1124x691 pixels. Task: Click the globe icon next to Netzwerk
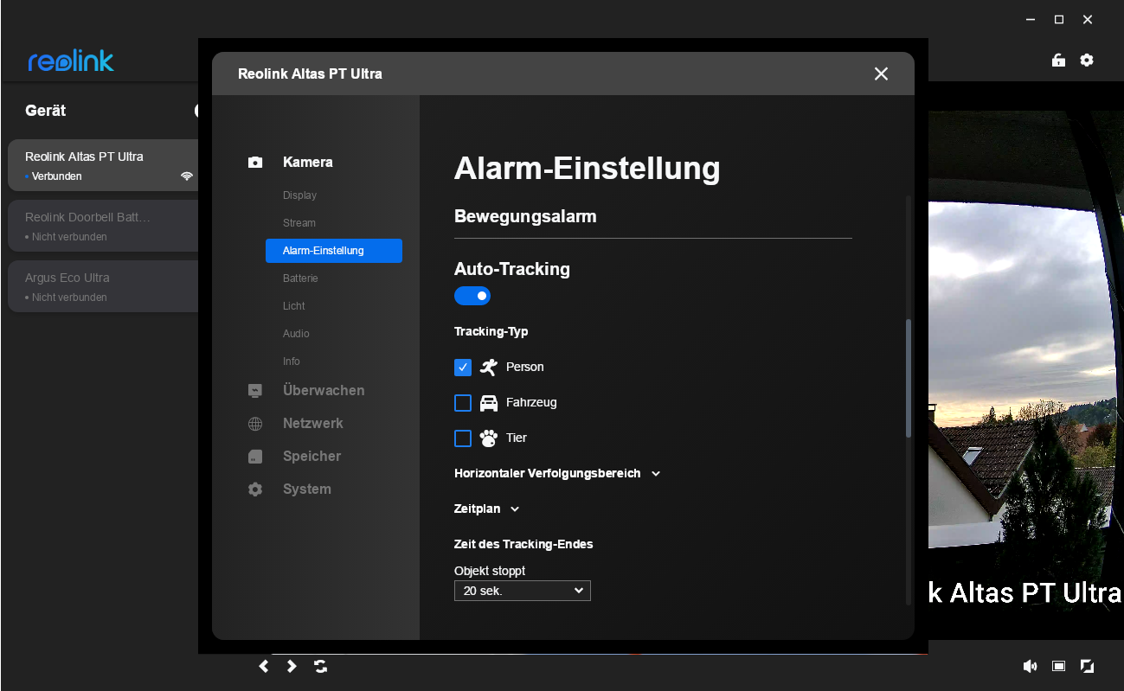coord(255,424)
